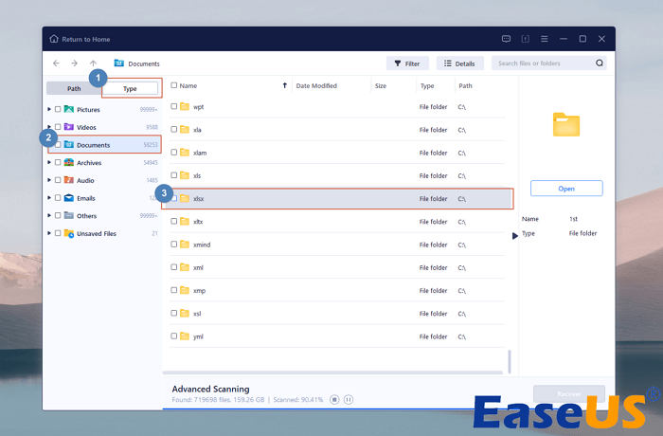Expand the Unsaved Files node
The image size is (663, 436).
tap(49, 233)
